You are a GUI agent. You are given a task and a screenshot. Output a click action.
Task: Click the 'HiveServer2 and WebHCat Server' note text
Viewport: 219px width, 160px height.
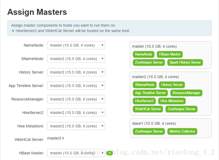[73, 31]
